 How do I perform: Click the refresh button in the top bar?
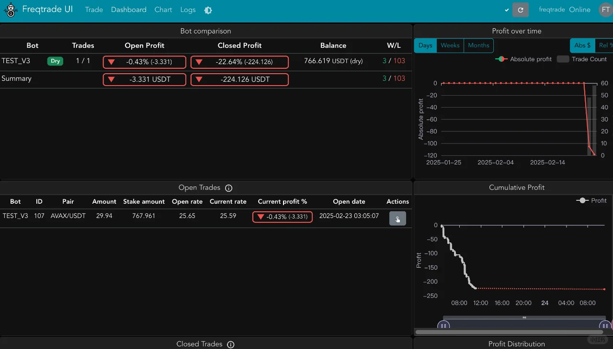click(521, 10)
